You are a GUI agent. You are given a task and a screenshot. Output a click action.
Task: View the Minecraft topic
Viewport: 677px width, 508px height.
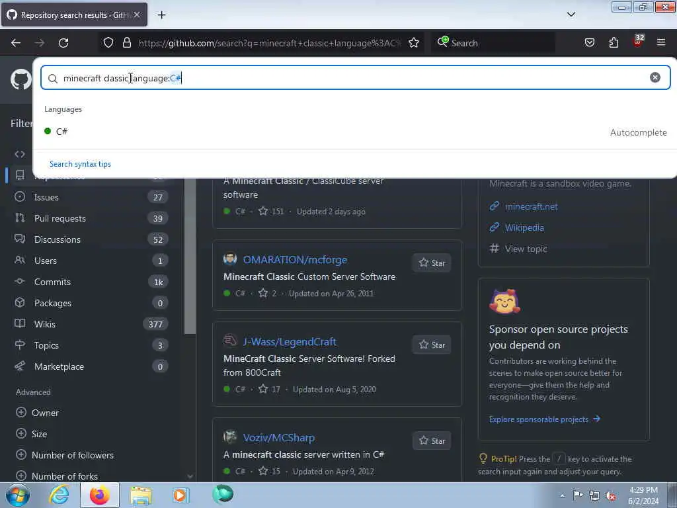point(526,249)
